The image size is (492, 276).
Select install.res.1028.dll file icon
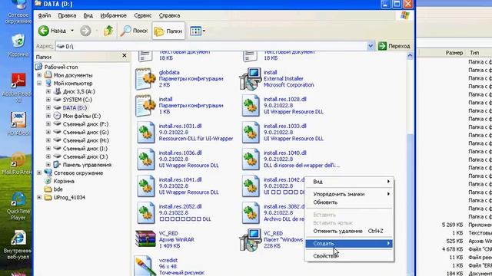tap(251, 106)
